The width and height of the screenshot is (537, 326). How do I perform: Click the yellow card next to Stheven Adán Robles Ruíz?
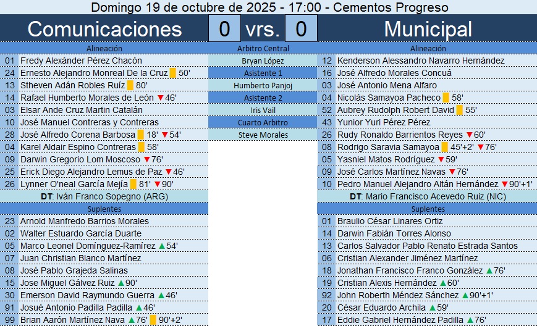click(130, 85)
